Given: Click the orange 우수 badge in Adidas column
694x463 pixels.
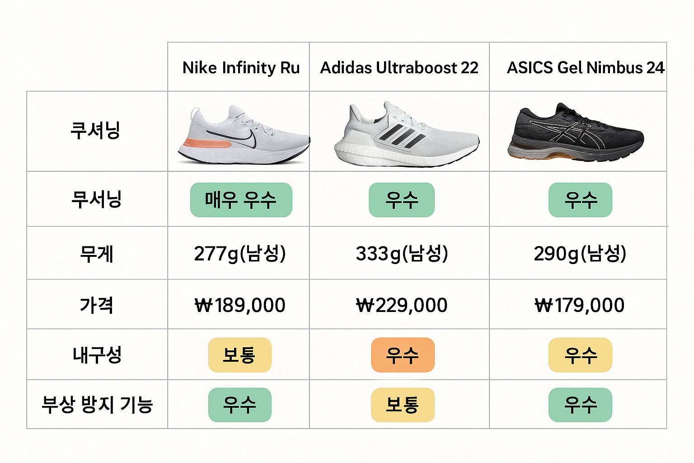Looking at the screenshot, I should pos(402,355).
